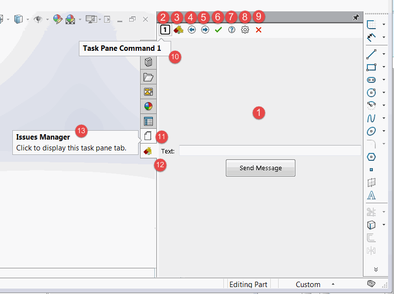Select the Trim Entities tool
Image resolution: width=394 pixels, height=294 pixels.
coord(371,212)
